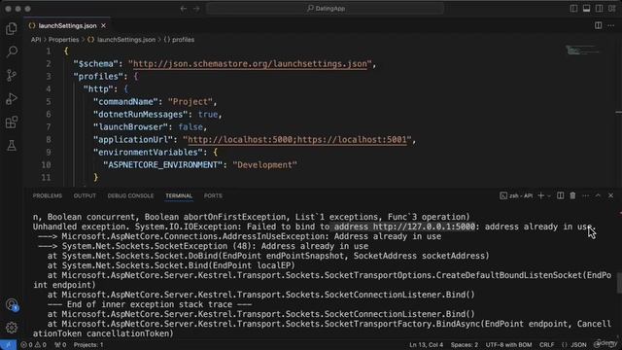Kill terminal with the trash icon
The height and width of the screenshot is (350, 622).
(572, 195)
